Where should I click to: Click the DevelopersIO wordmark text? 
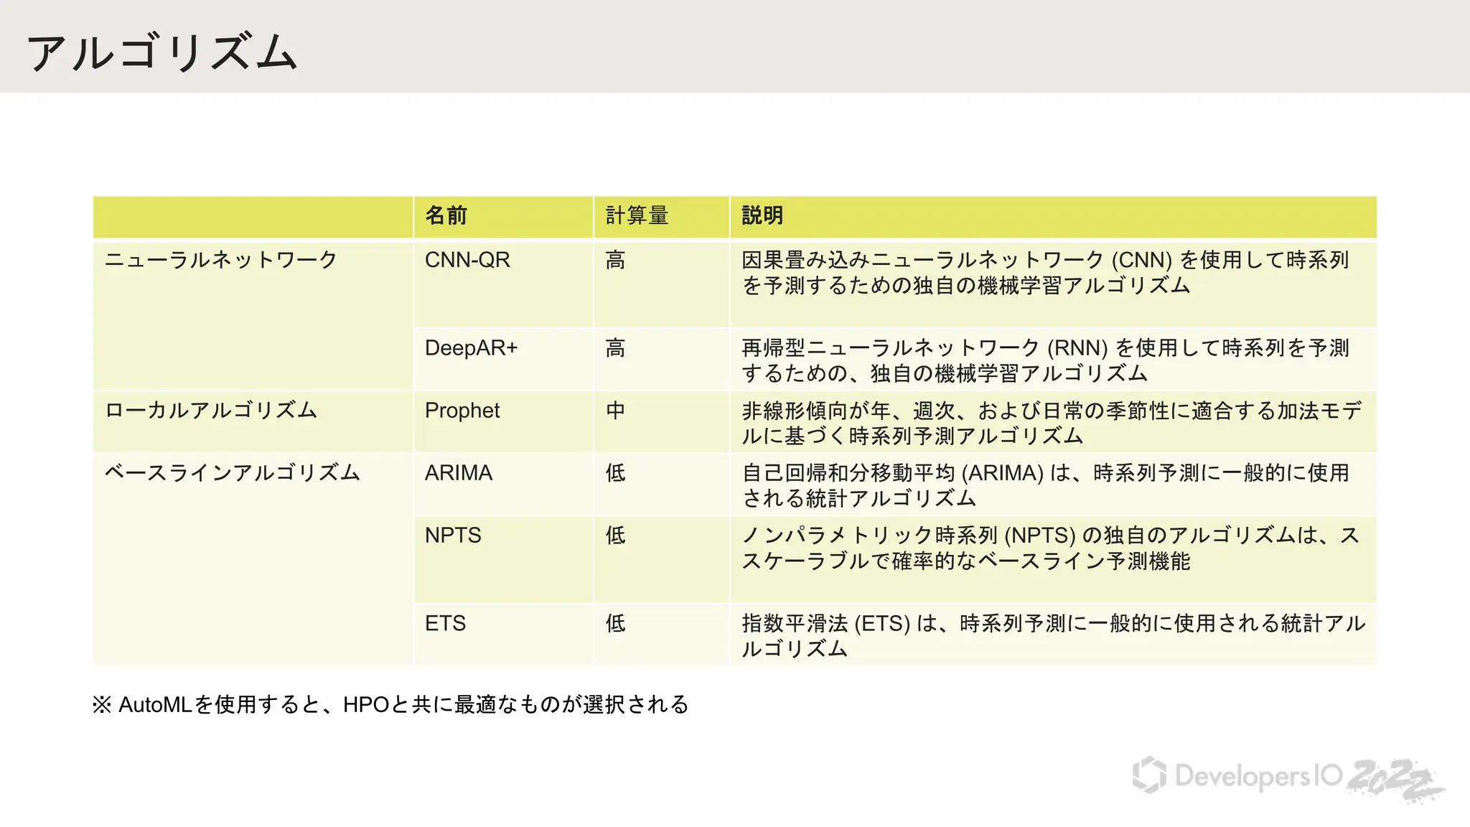[x=1258, y=776]
